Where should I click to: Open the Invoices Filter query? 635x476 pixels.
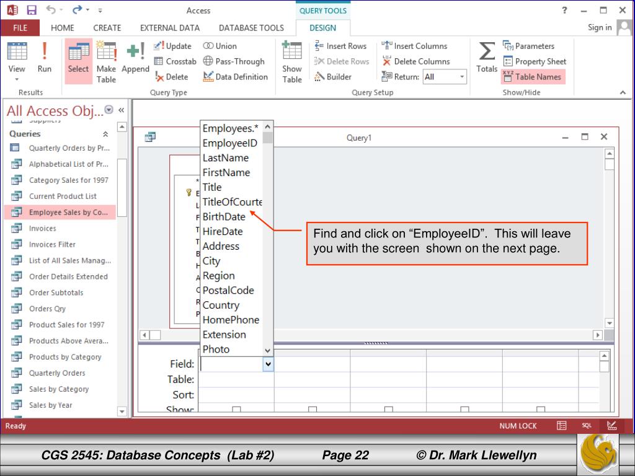[x=52, y=244]
